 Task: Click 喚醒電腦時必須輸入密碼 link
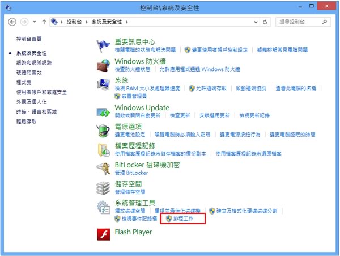coord(182,135)
